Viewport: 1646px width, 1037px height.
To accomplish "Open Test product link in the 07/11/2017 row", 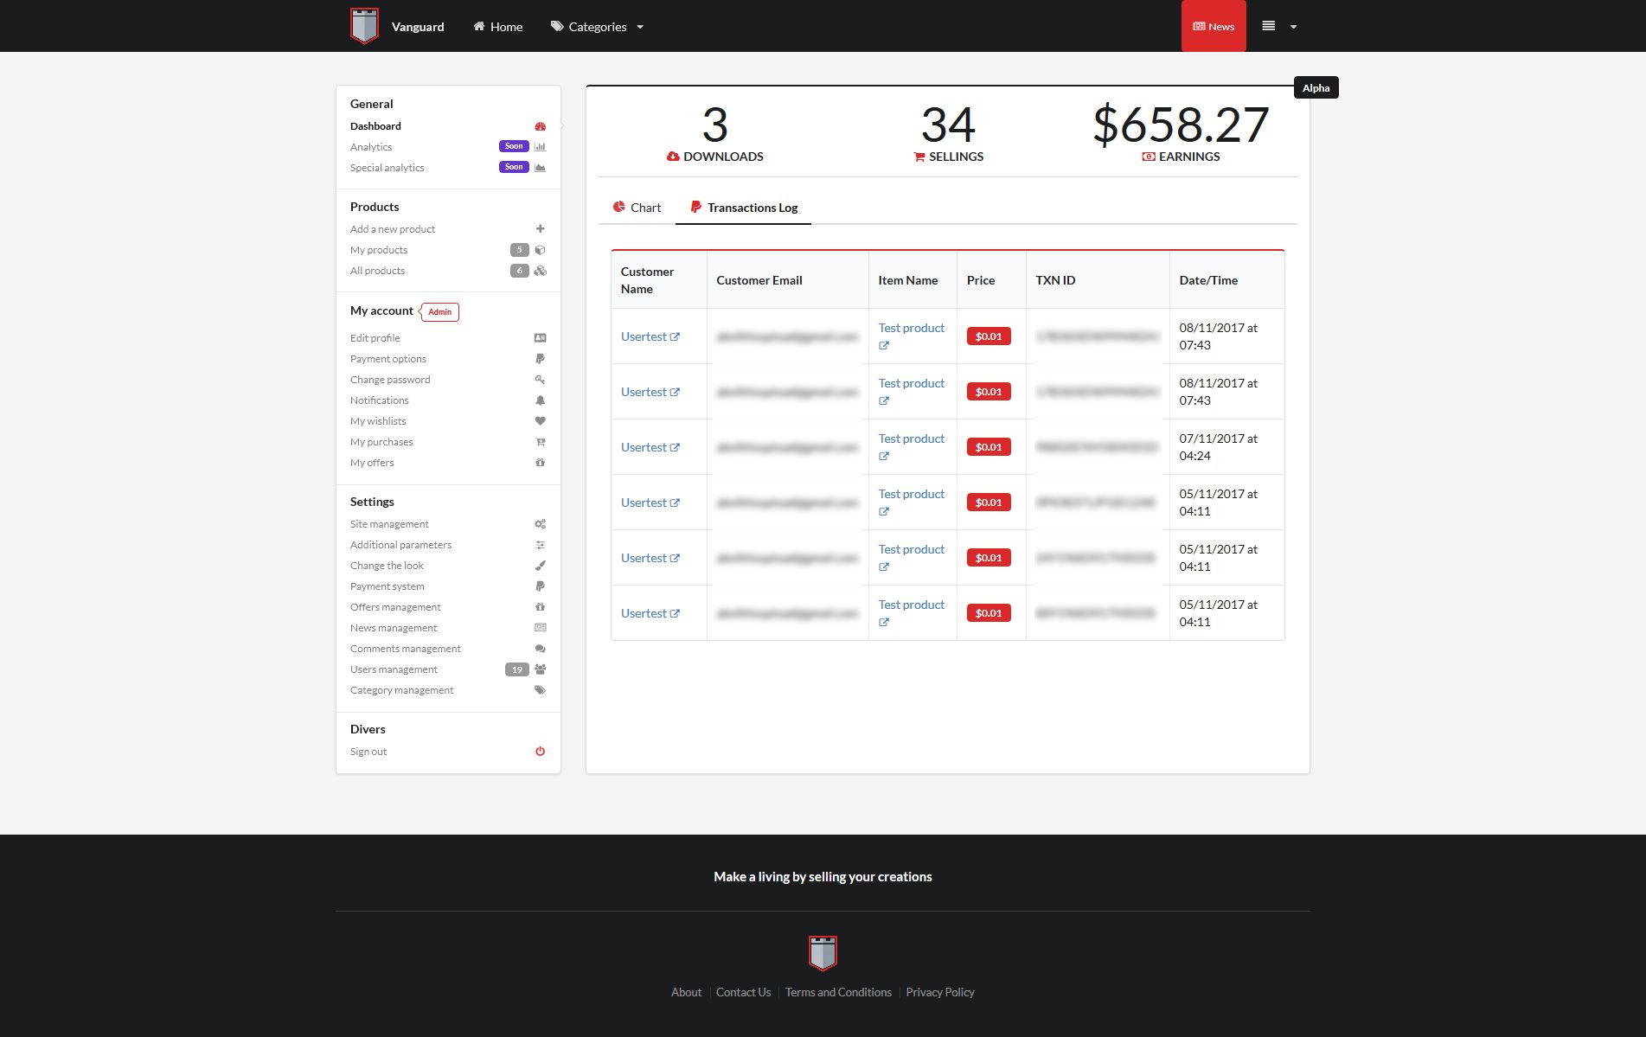I will click(912, 447).
